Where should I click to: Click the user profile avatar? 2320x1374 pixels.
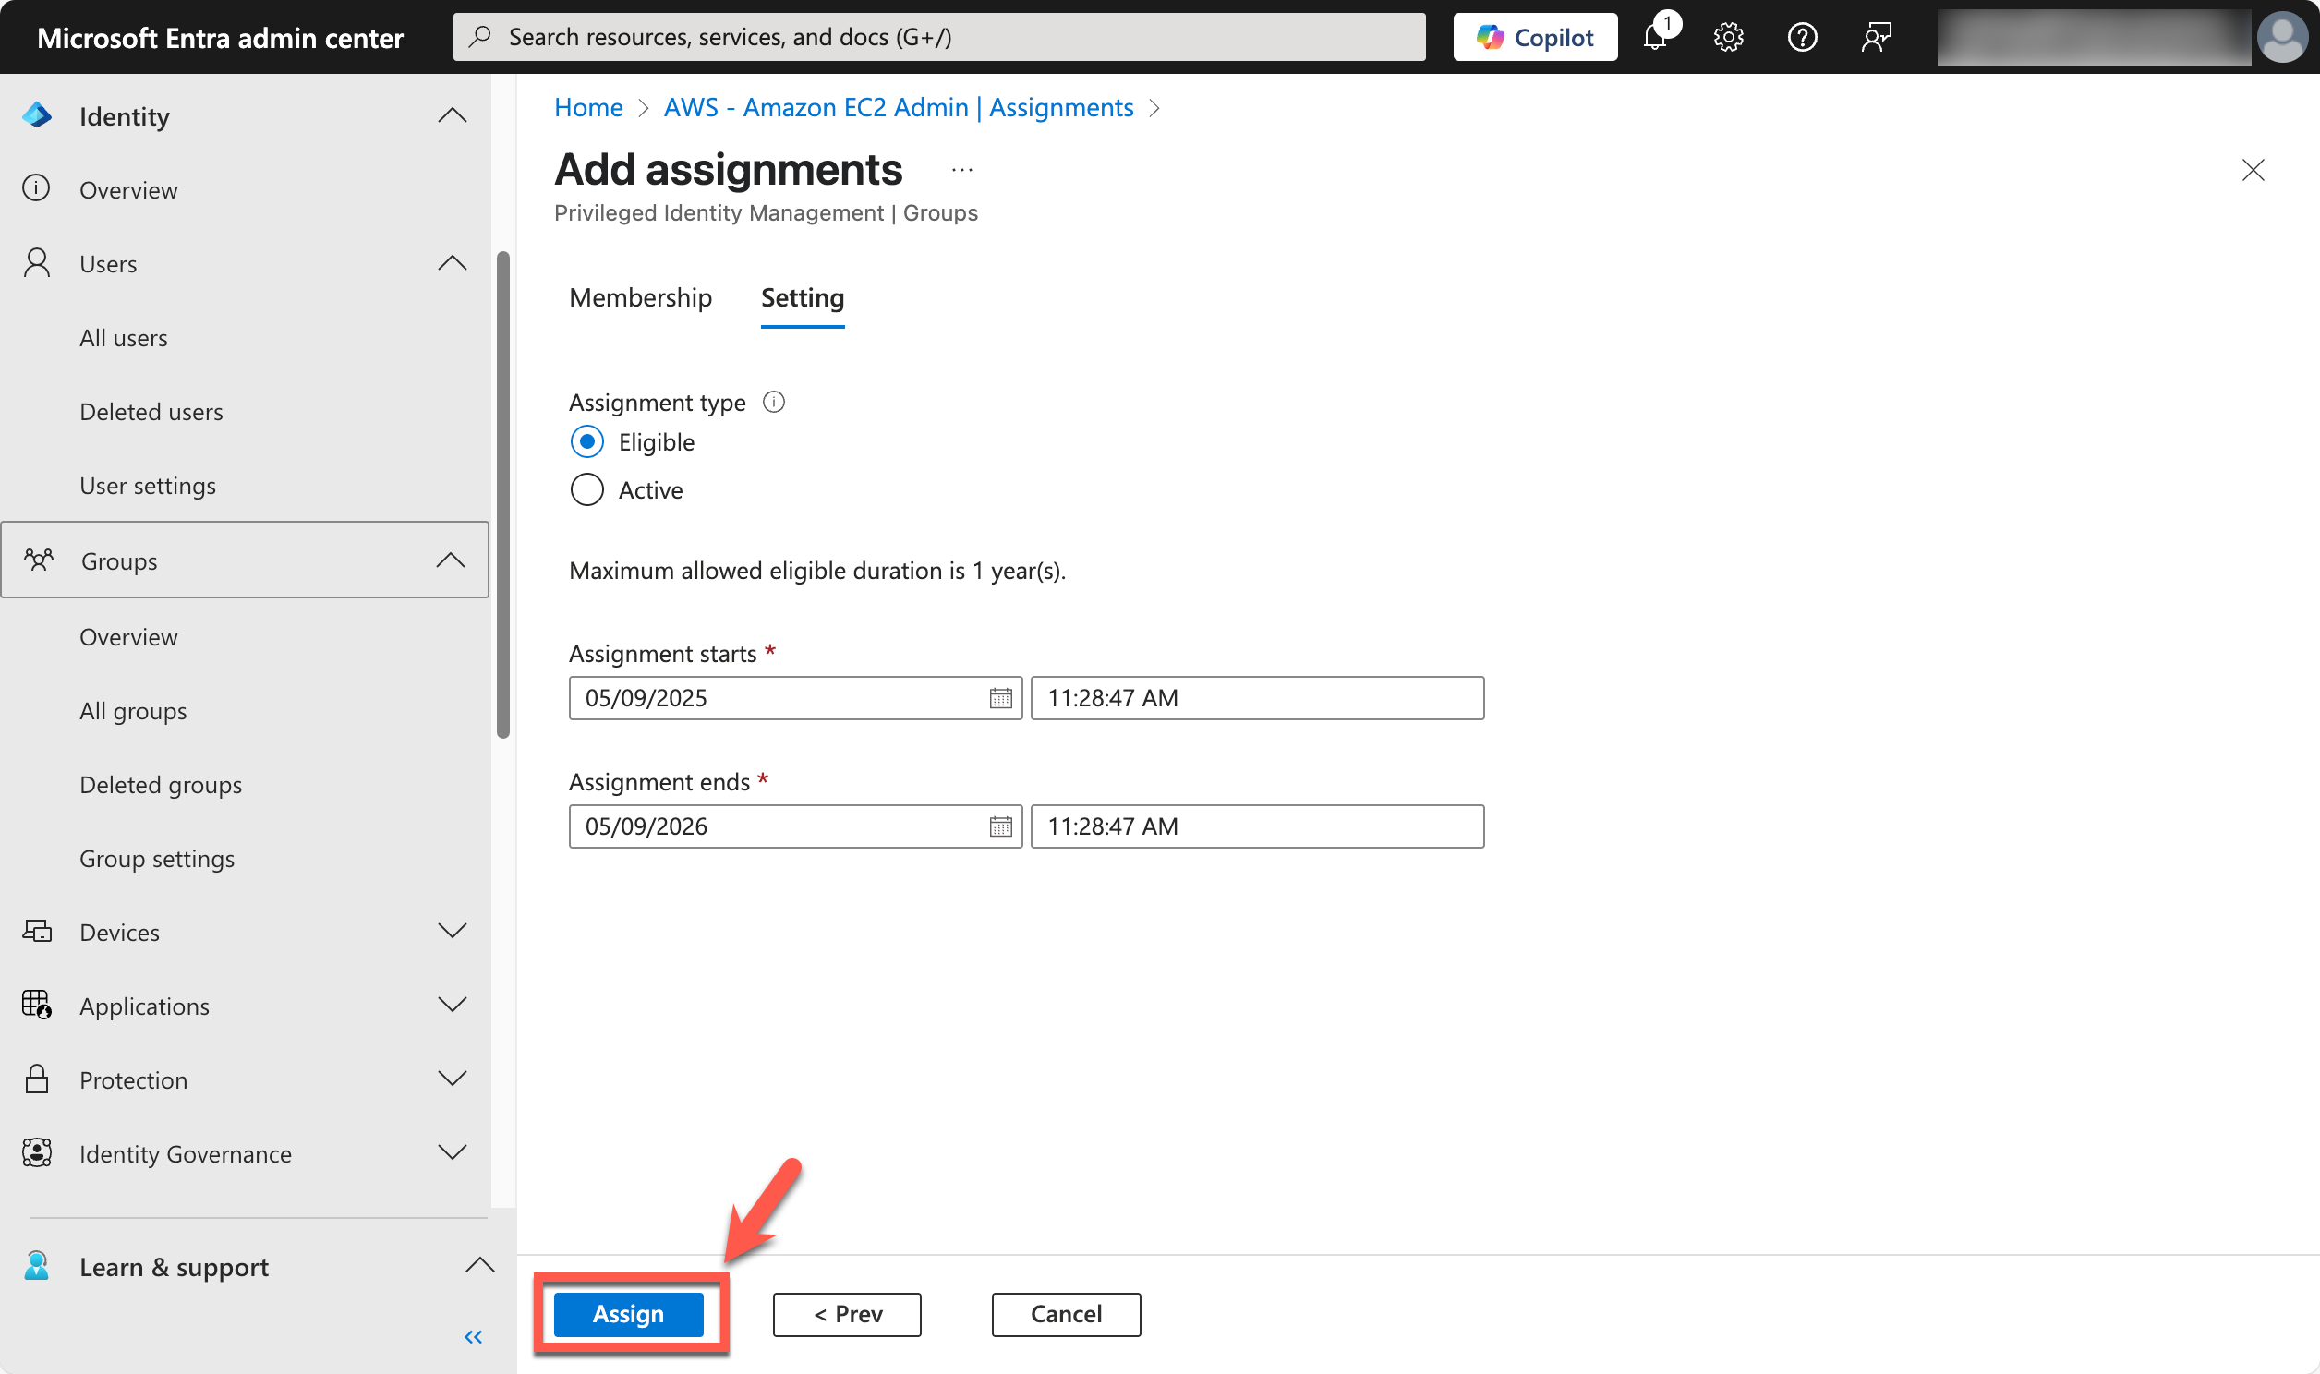(2282, 37)
